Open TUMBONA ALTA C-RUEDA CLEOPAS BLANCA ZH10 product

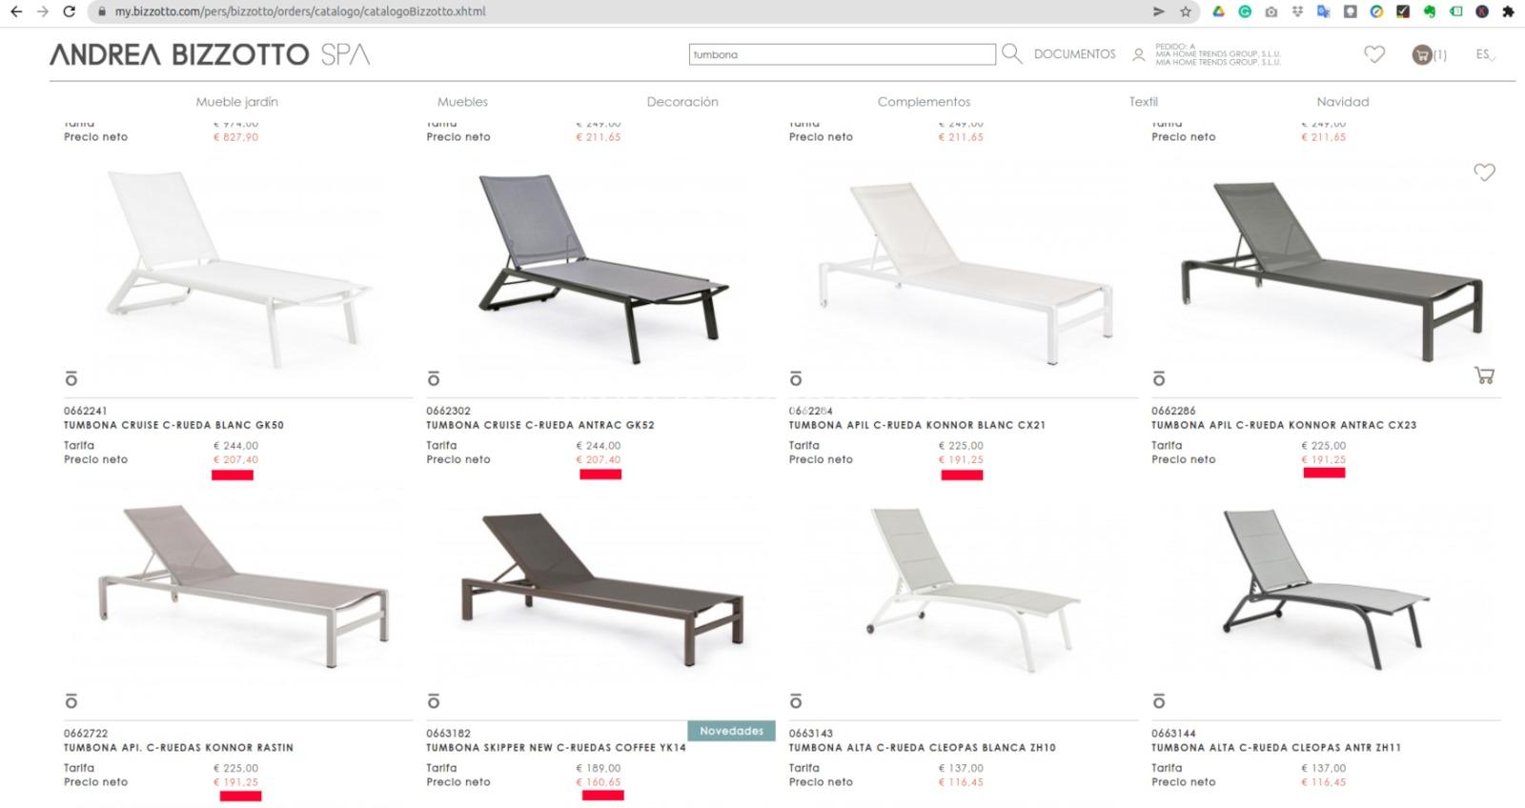[x=923, y=748]
